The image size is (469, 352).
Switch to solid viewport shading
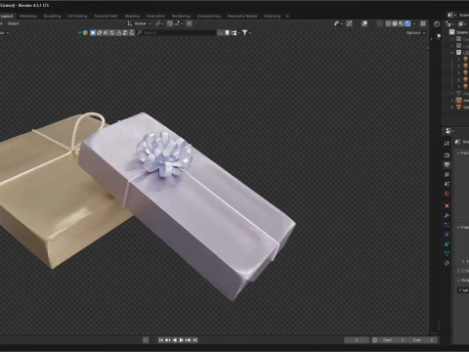click(395, 23)
